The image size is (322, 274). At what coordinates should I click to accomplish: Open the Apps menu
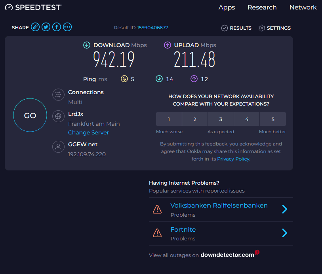227,8
